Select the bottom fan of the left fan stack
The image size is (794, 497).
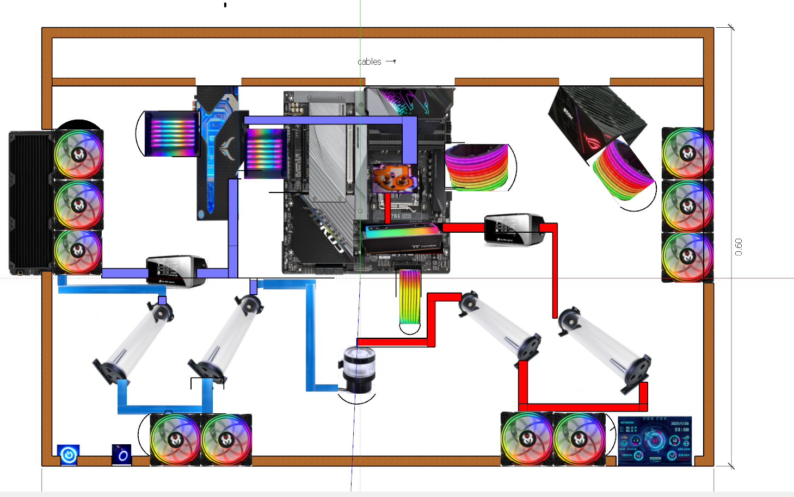[x=78, y=252]
